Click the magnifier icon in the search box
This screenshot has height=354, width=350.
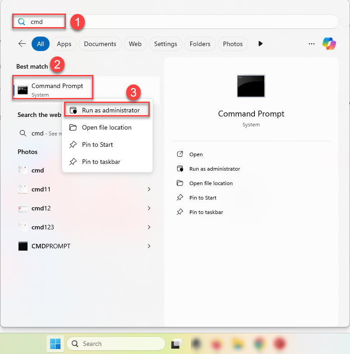[x=21, y=22]
